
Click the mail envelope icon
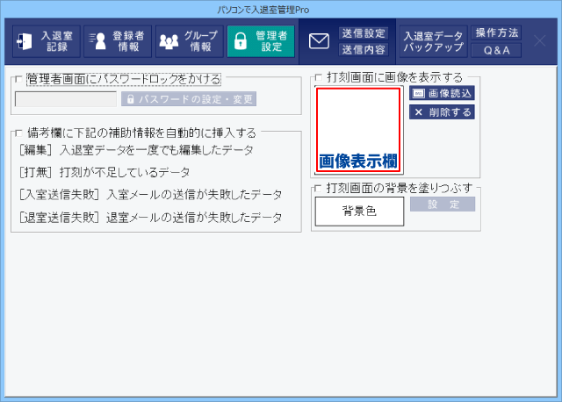tap(319, 41)
